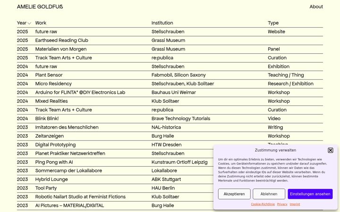
Task: Open the Digital Prototyping entry
Action: [x=55, y=145]
